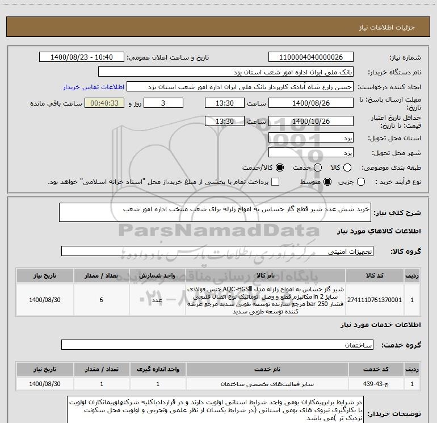Click the section title اطلاعات خدمات مورد نیاز

coord(380,325)
